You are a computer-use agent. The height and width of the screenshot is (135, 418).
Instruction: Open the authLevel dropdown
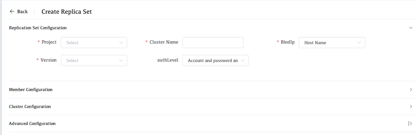pyautogui.click(x=212, y=60)
